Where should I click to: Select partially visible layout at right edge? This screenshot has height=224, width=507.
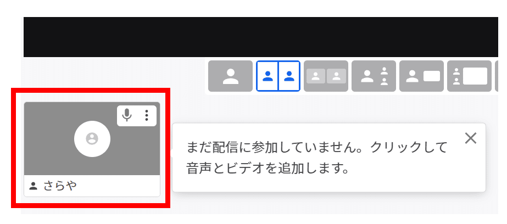(x=497, y=76)
